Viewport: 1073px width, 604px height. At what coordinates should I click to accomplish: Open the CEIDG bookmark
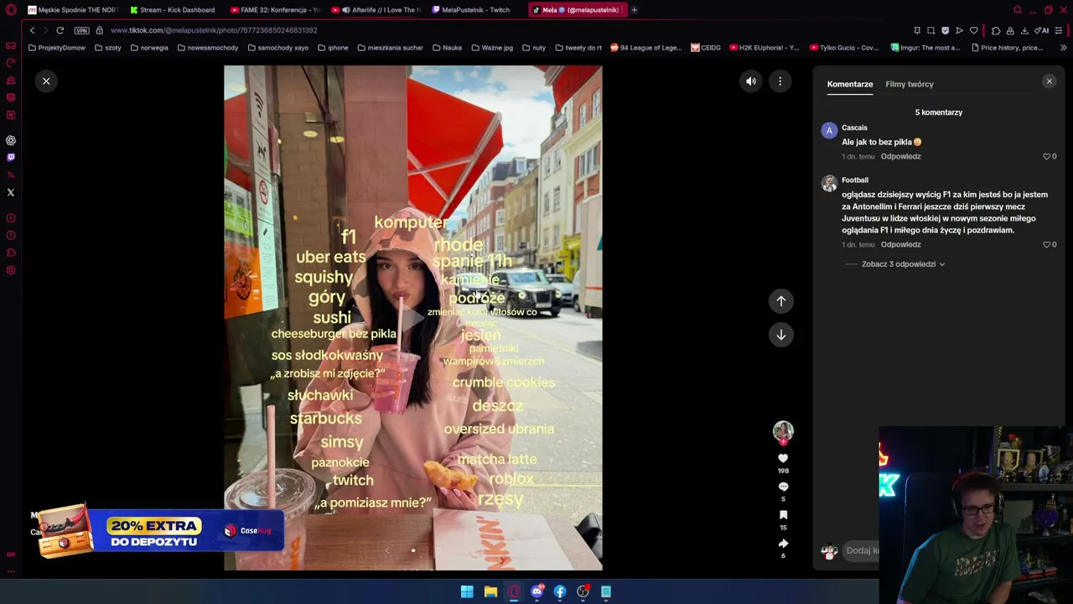pos(706,48)
